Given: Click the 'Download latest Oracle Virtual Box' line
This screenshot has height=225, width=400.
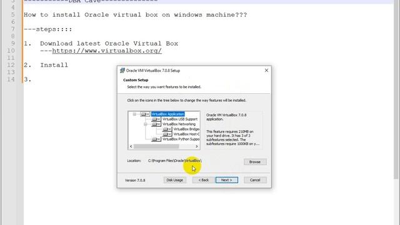Looking at the screenshot, I should tap(101, 44).
